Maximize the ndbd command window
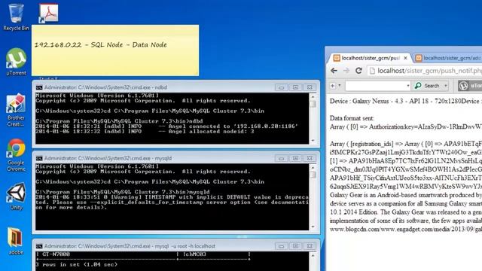The image size is (482, 271). pyautogui.click(x=295, y=87)
